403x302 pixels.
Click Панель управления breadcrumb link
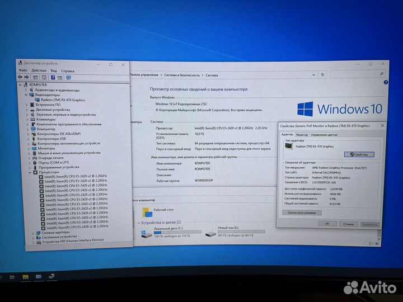click(x=144, y=75)
